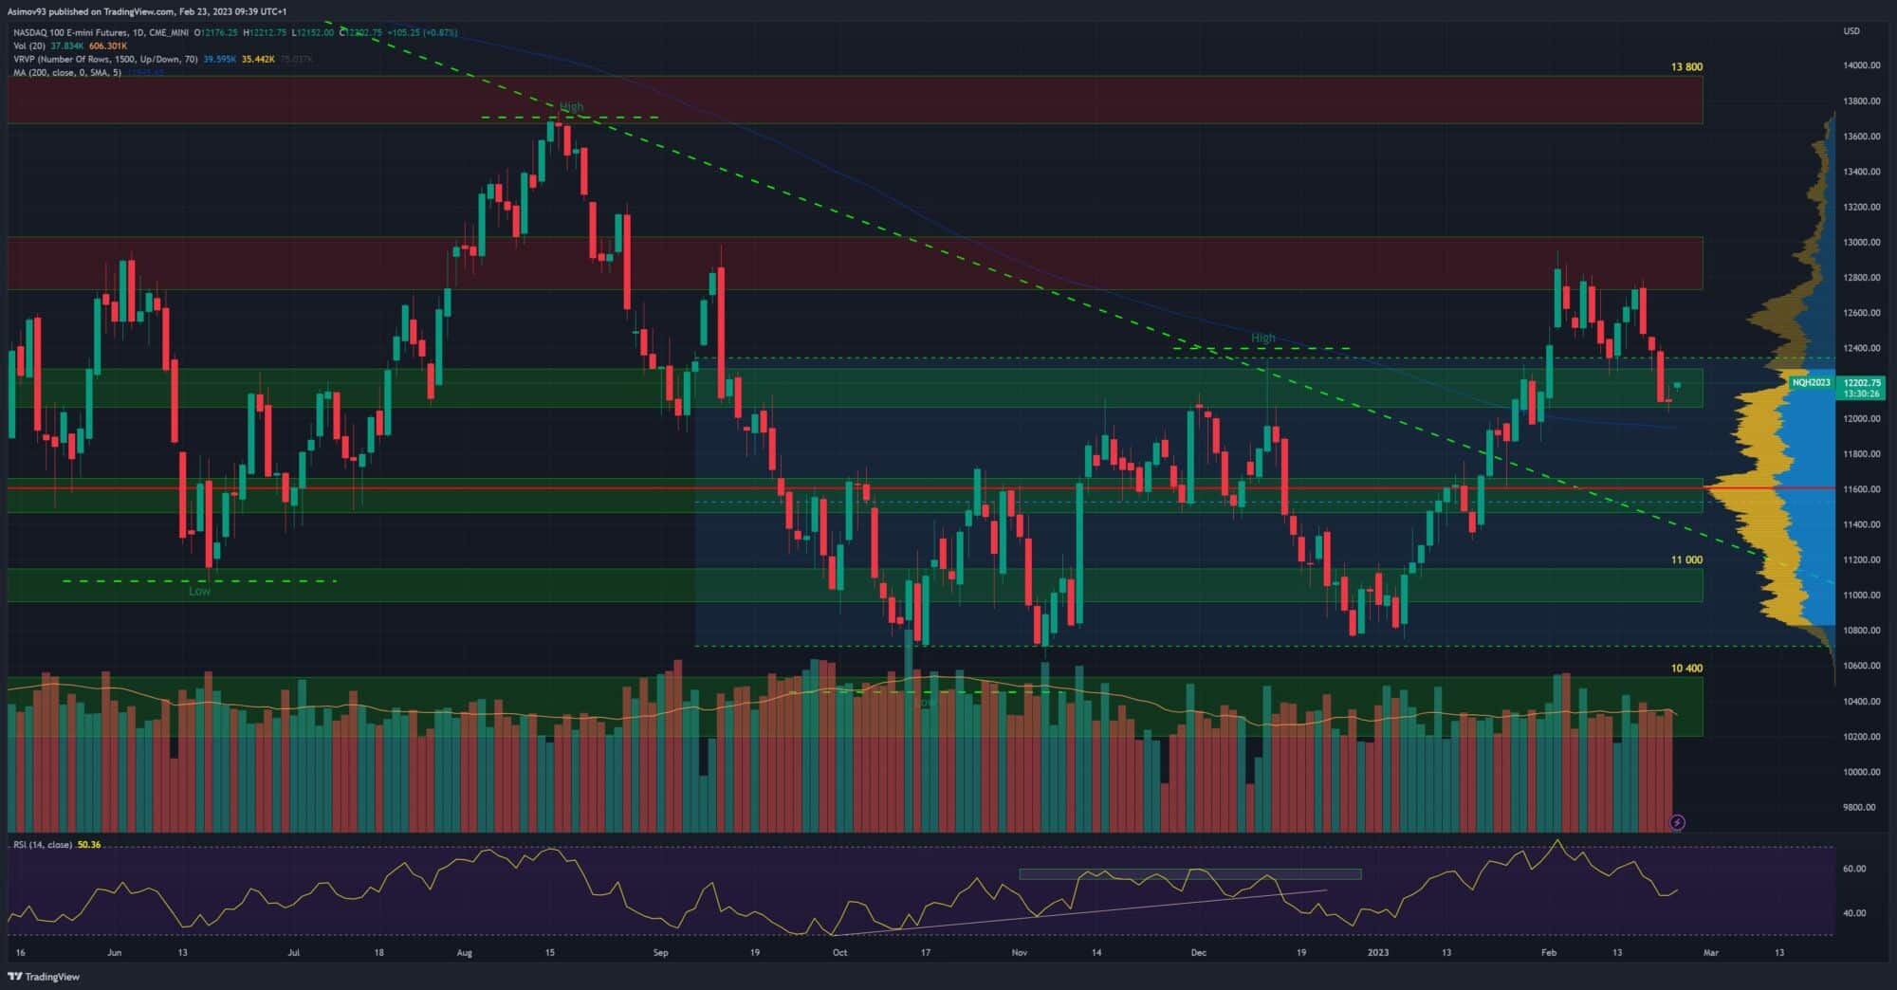Click the 13000.00 price axis label

tap(1861, 242)
